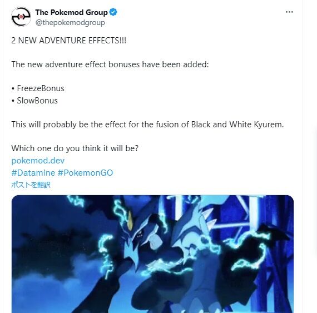Screen dimensions: 317x313
Task: Visit the pokemod.dev link
Action: (38, 161)
